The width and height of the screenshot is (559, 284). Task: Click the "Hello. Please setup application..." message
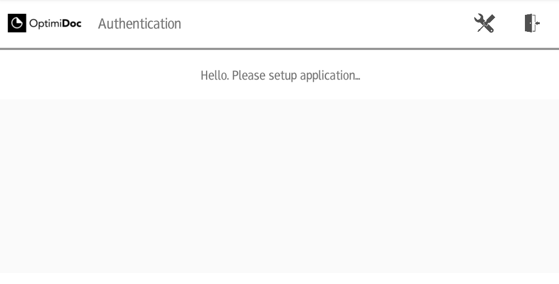pyautogui.click(x=280, y=76)
